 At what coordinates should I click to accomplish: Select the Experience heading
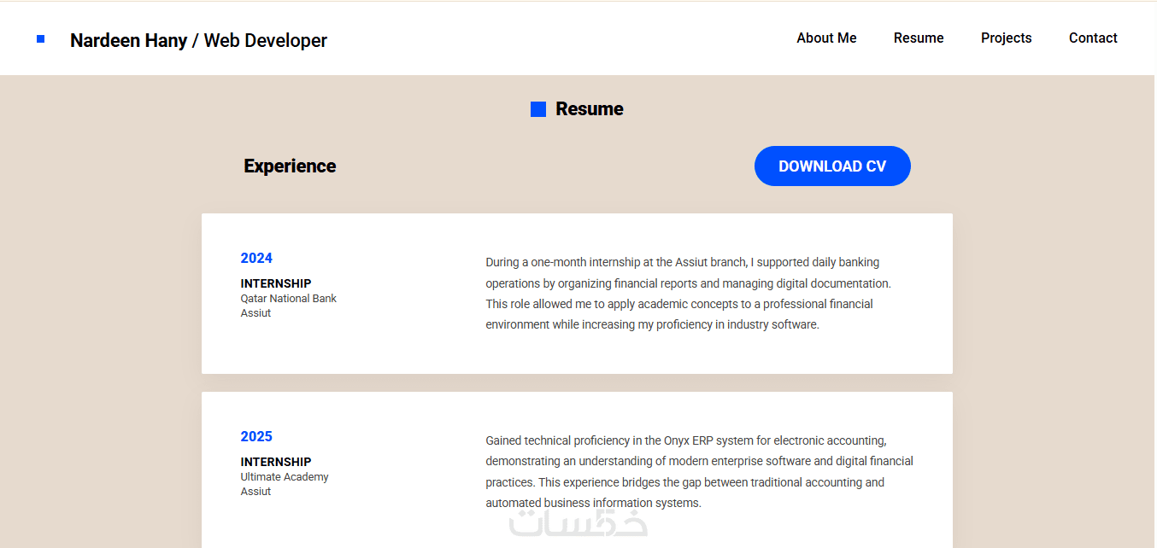[x=290, y=166]
